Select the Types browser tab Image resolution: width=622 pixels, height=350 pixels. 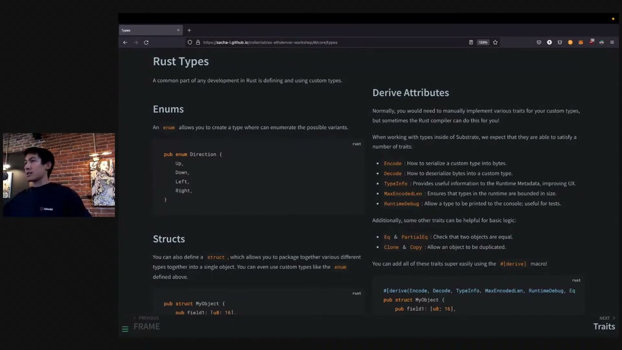pos(151,30)
